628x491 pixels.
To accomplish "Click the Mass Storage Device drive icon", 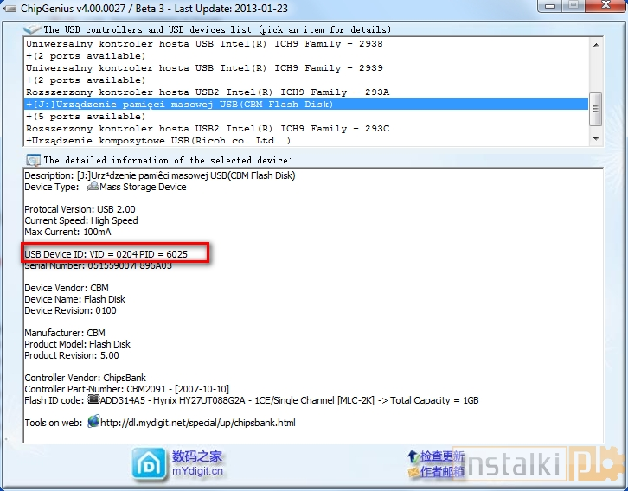I will 93,187.
